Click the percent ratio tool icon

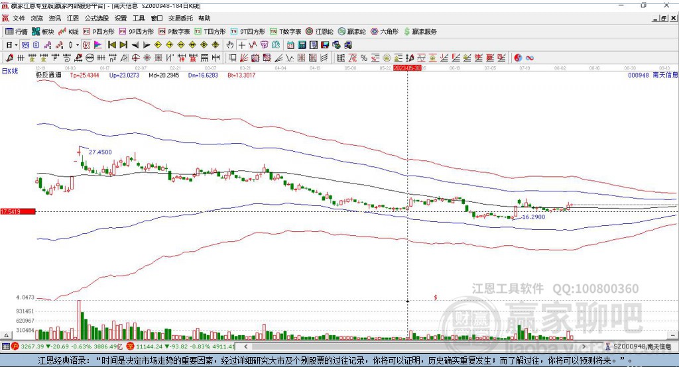click(364, 58)
